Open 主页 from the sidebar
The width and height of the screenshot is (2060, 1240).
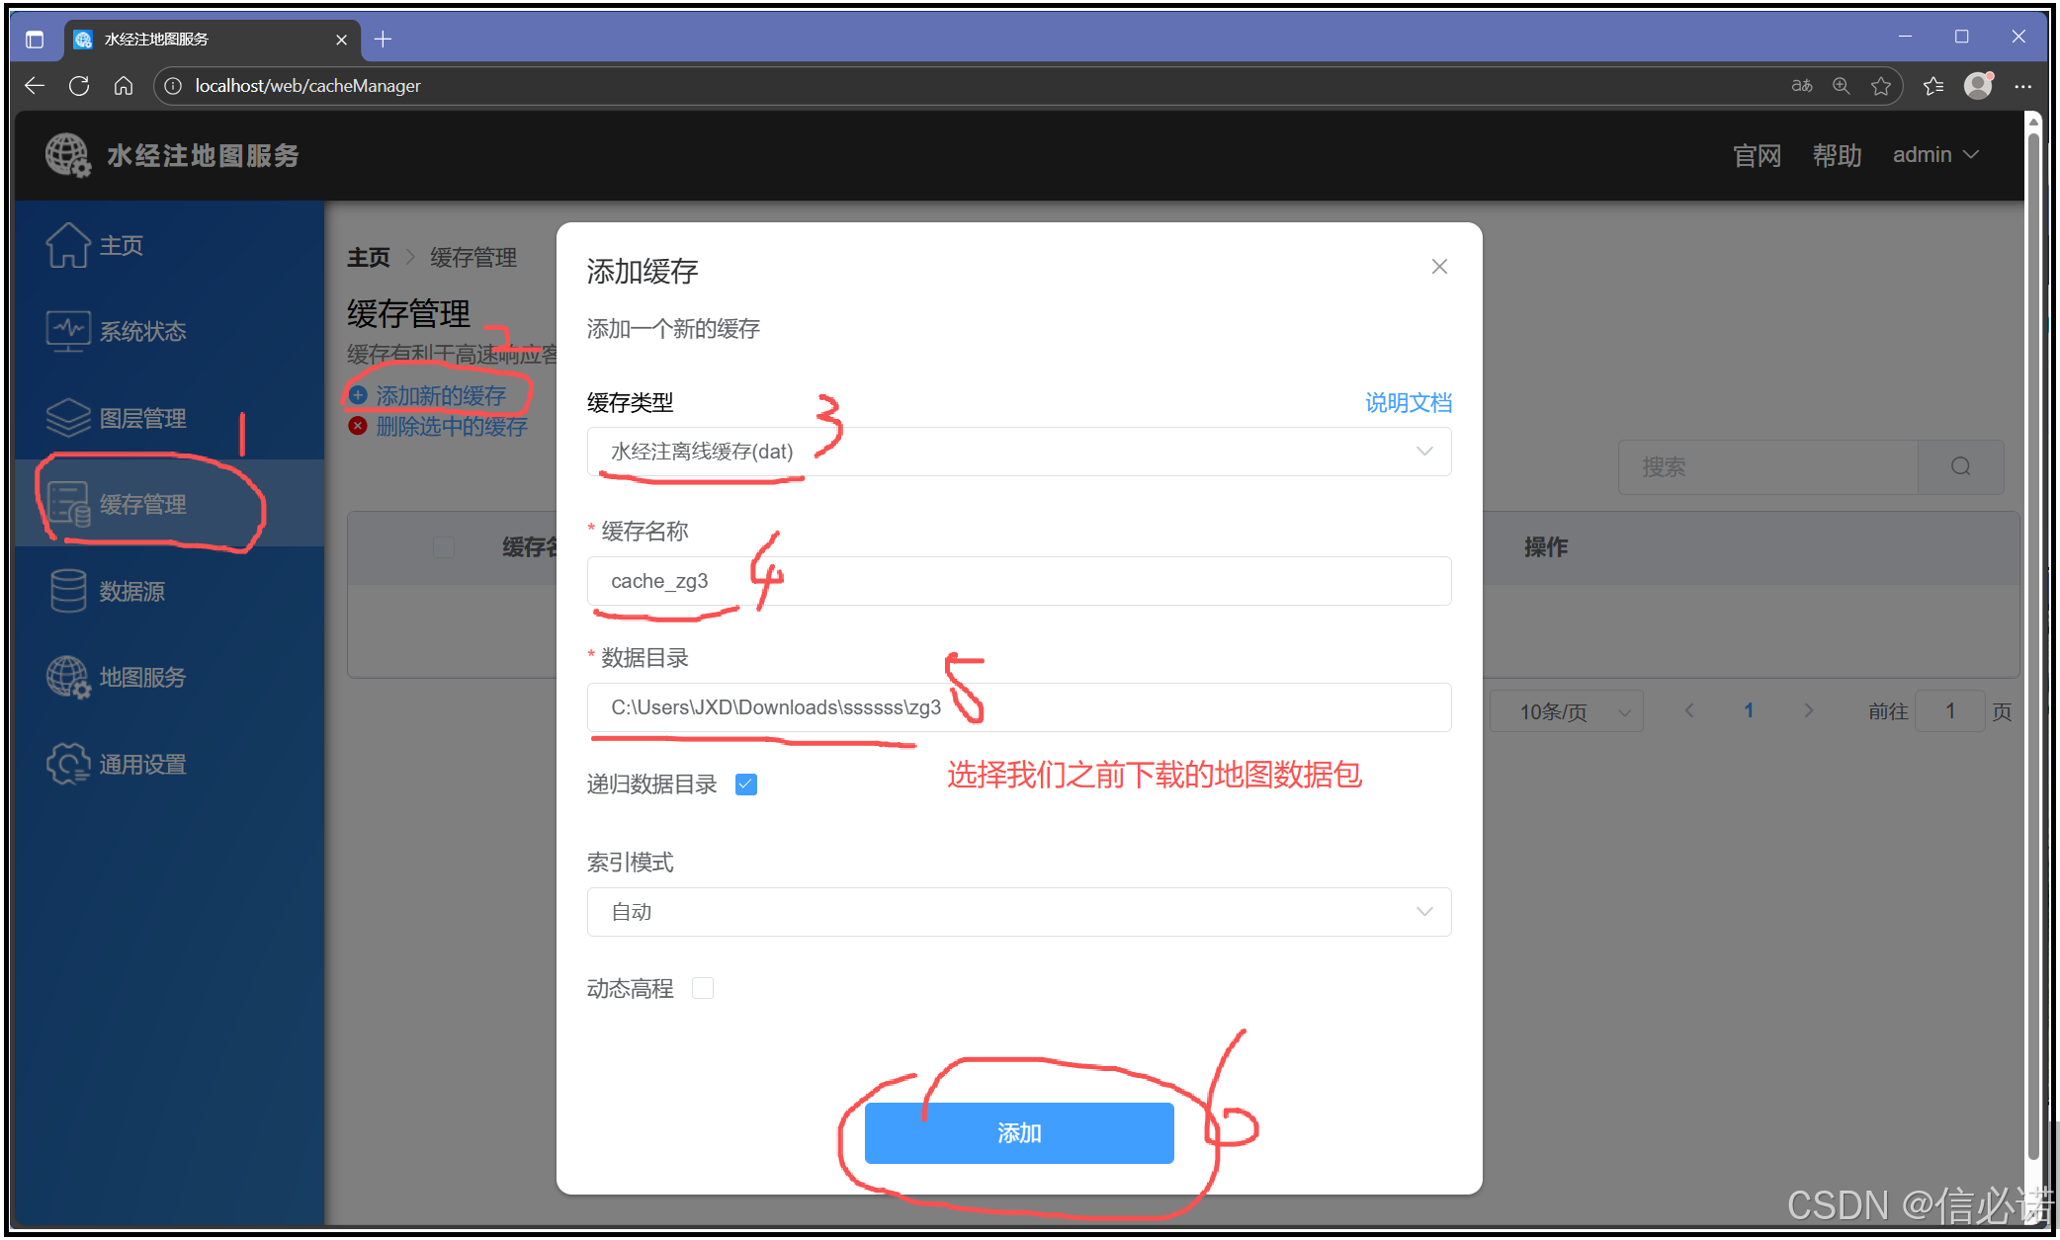tap(119, 245)
